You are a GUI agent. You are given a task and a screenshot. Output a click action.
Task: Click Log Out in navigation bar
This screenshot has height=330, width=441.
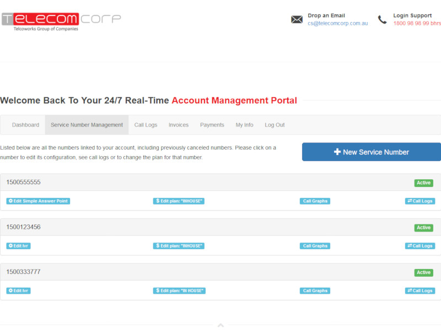pyautogui.click(x=275, y=125)
